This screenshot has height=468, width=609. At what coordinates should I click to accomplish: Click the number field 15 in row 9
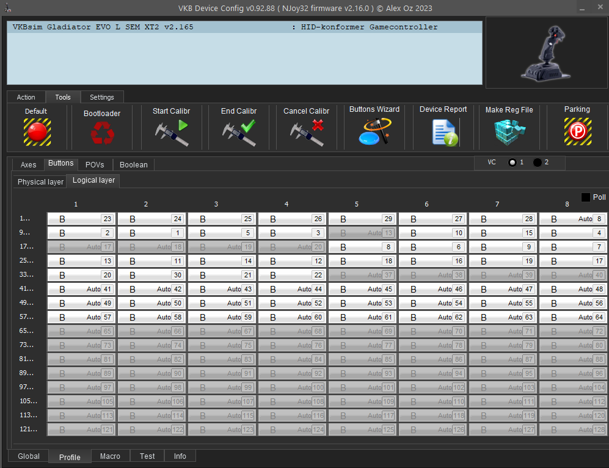(x=529, y=233)
